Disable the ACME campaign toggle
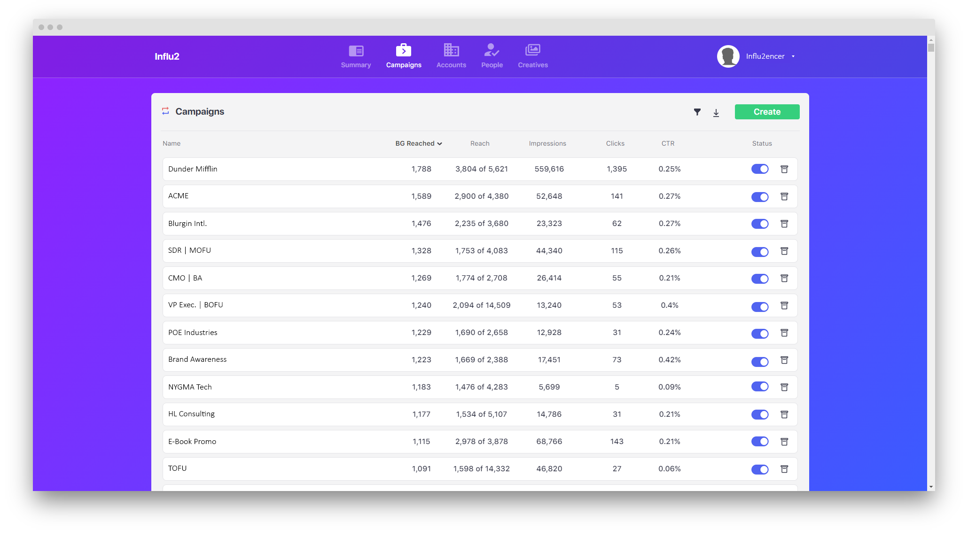The width and height of the screenshot is (968, 538). pyautogui.click(x=759, y=197)
